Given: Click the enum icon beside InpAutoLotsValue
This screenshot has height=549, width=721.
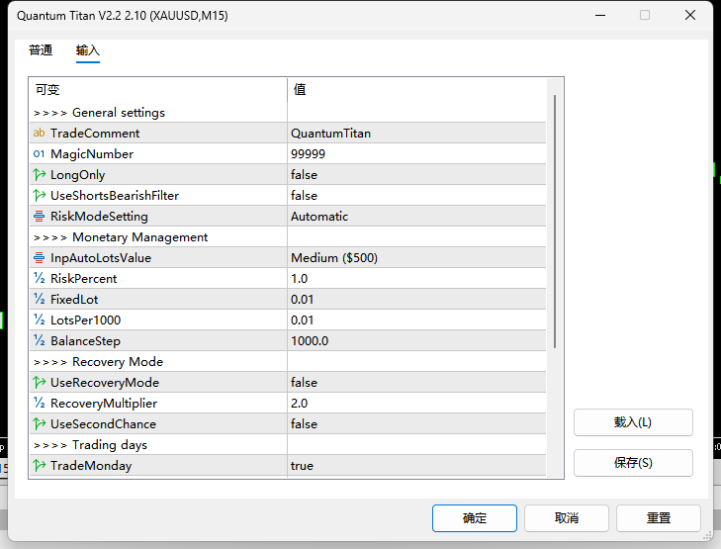Looking at the screenshot, I should [x=40, y=257].
